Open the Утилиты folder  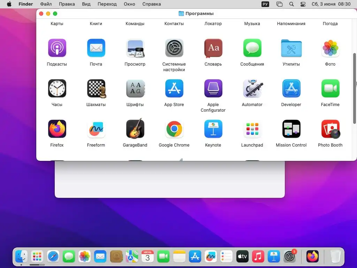(x=291, y=48)
